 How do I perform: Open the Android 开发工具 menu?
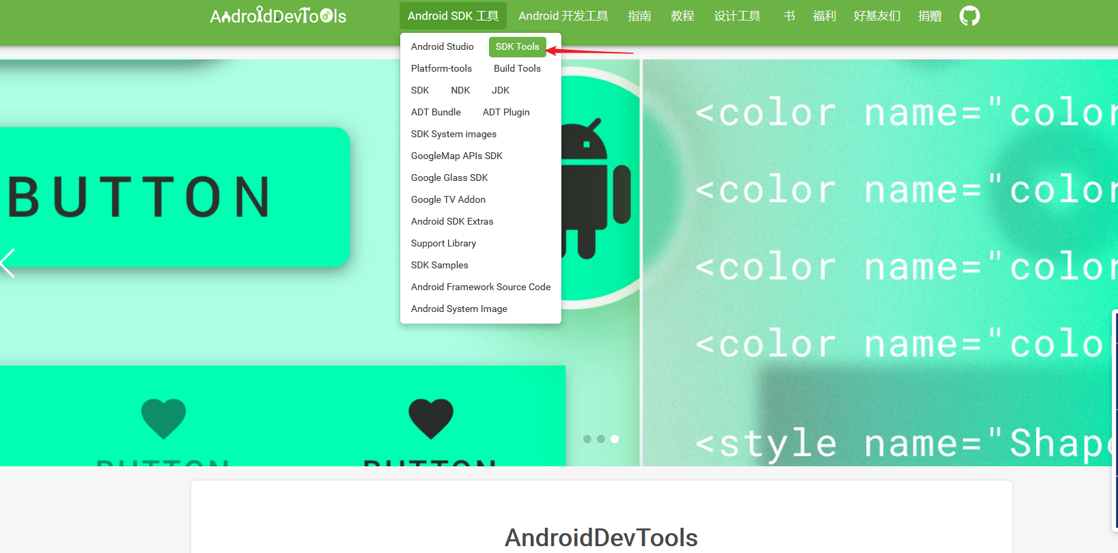tap(563, 16)
